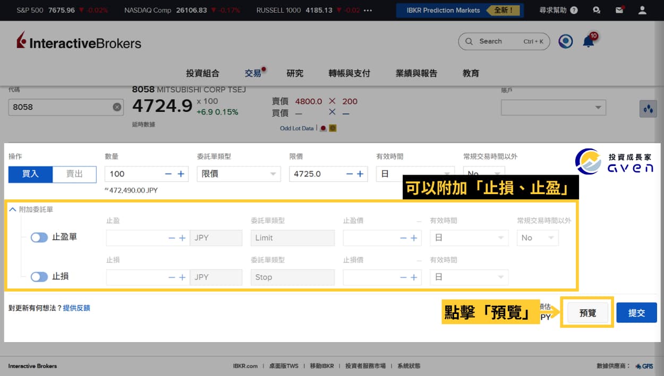Open the 交易 menu

[x=253, y=73]
